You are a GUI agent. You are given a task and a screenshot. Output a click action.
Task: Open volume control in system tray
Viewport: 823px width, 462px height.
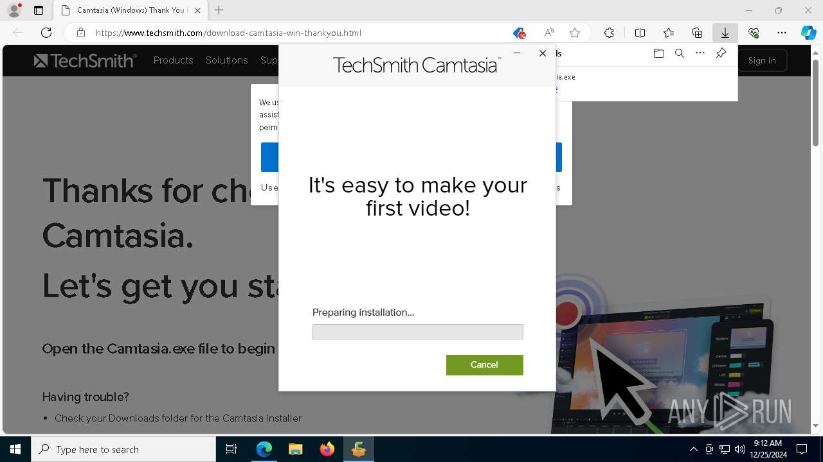tap(739, 449)
